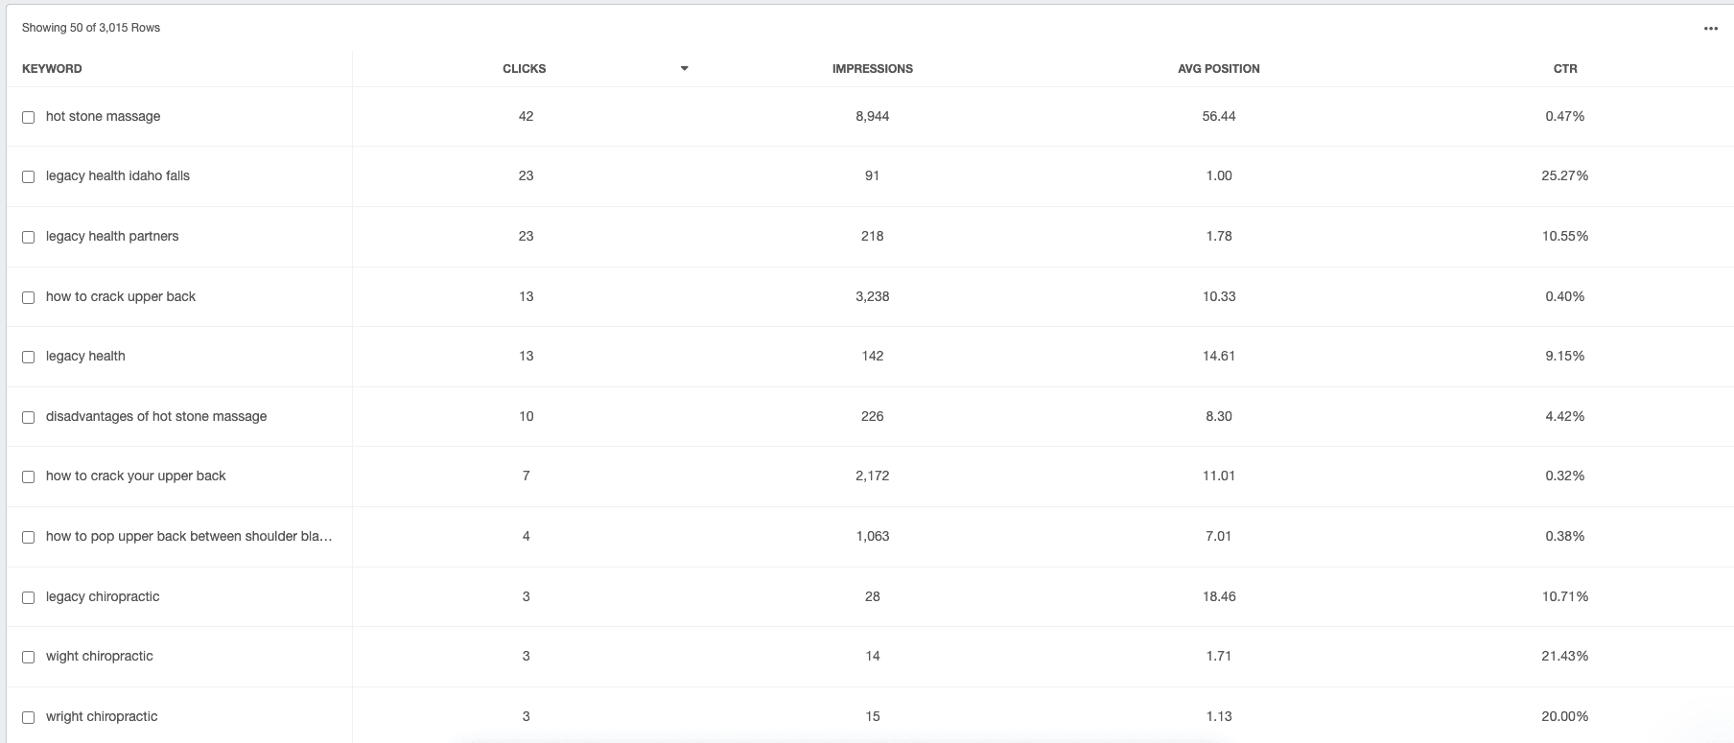Viewport: 1734px width, 743px height.
Task: Tick the wright chiropractic checkbox
Action: [28, 717]
